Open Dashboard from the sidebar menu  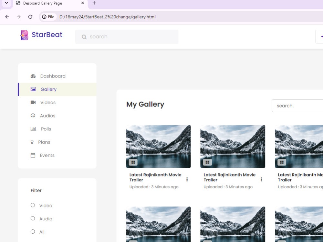57,76
